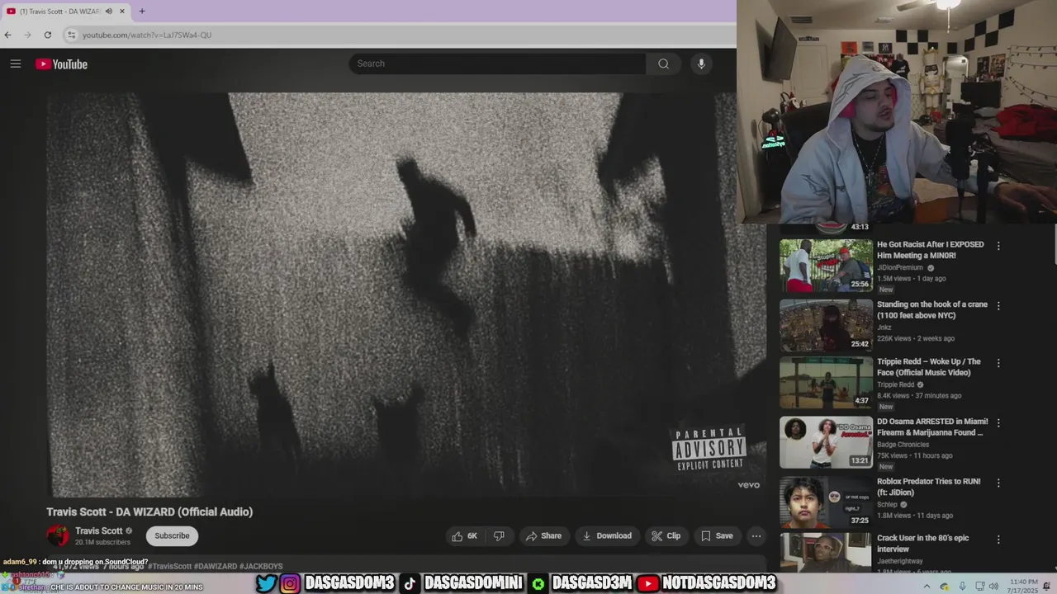Click 'Roblox Predator Tries to RUN!' title
This screenshot has height=594, width=1057.
(x=929, y=487)
